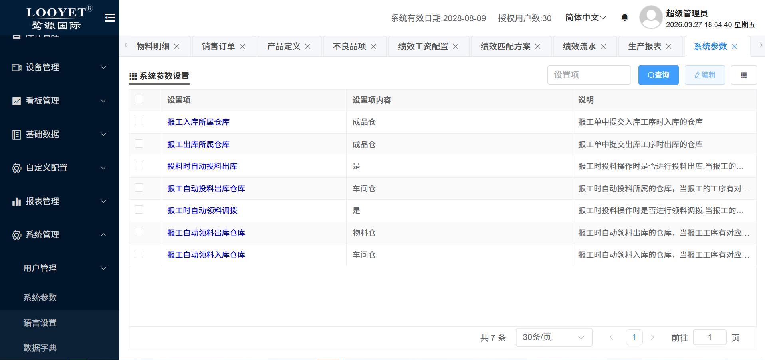765x360 pixels.
Task: Close the 绩效流水 tab
Action: point(603,47)
